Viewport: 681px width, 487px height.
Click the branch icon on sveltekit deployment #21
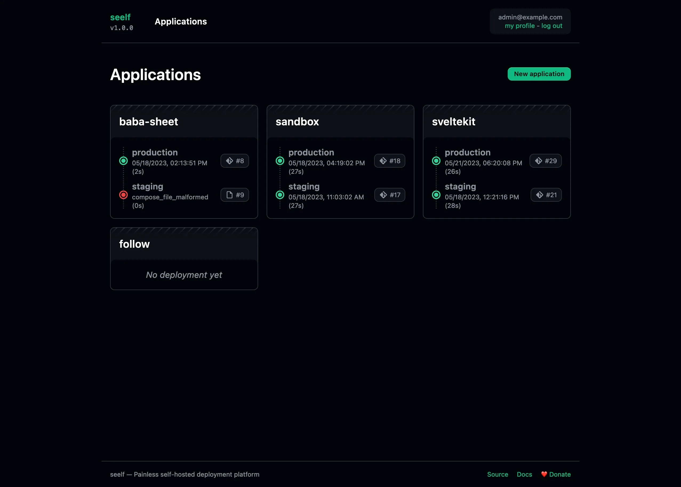tap(539, 195)
